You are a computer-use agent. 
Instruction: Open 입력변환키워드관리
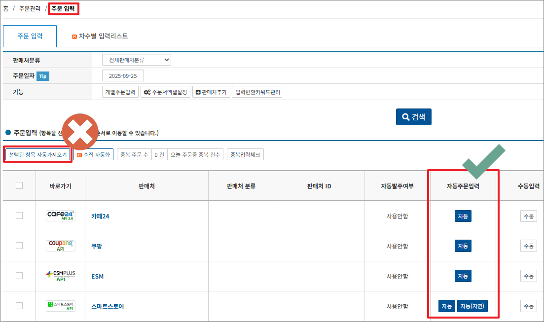(x=257, y=92)
